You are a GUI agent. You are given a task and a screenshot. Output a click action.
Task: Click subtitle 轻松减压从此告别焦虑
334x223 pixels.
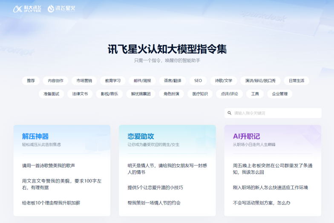coord(42,145)
